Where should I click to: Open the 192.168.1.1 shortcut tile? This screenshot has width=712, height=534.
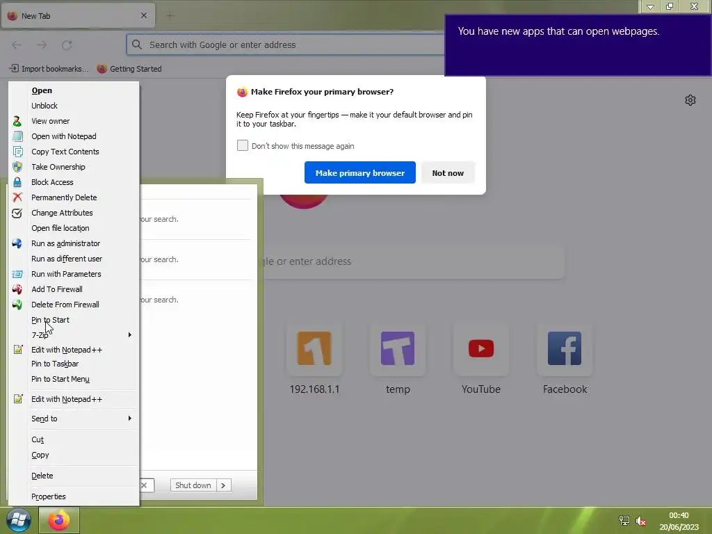pyautogui.click(x=314, y=349)
